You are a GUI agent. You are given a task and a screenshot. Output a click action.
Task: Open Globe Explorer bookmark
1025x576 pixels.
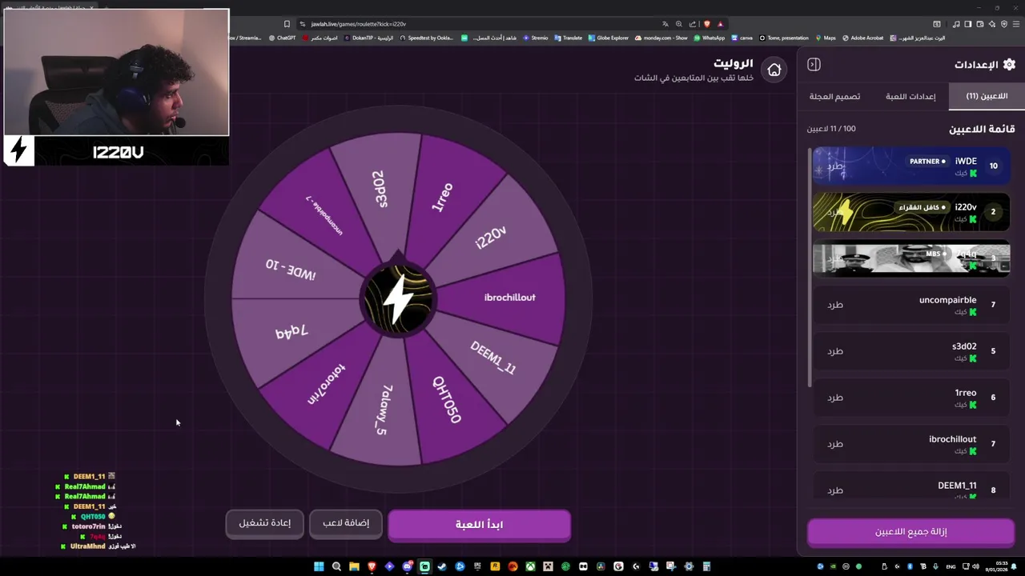point(609,38)
